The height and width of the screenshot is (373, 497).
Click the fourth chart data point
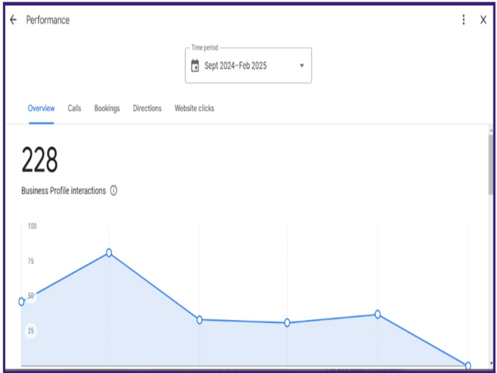[287, 323]
